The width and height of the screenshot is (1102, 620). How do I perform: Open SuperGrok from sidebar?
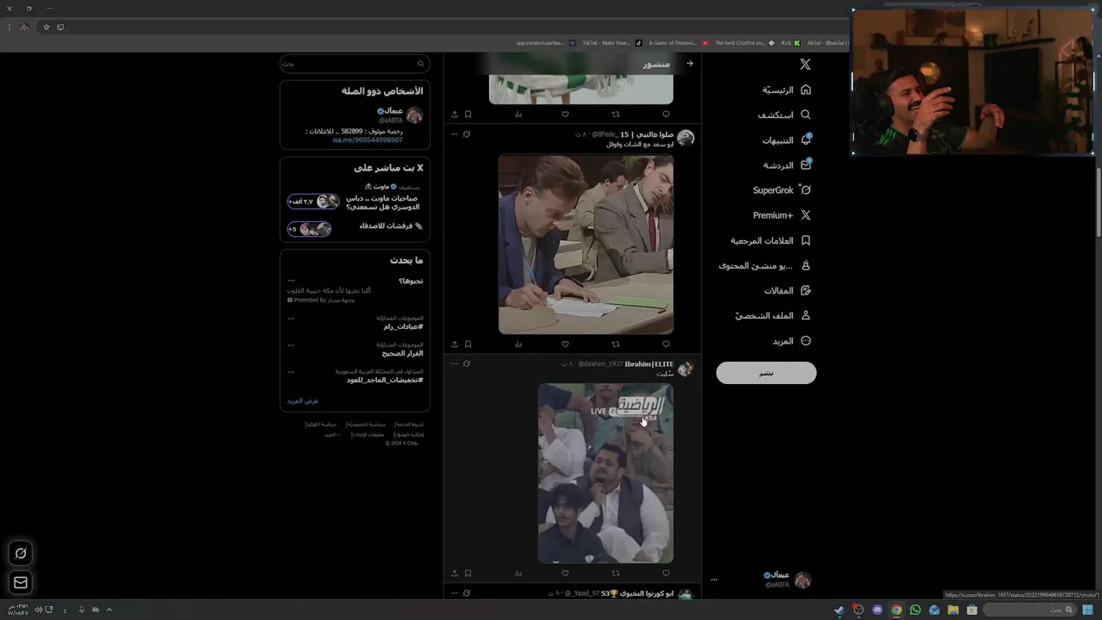click(x=782, y=189)
